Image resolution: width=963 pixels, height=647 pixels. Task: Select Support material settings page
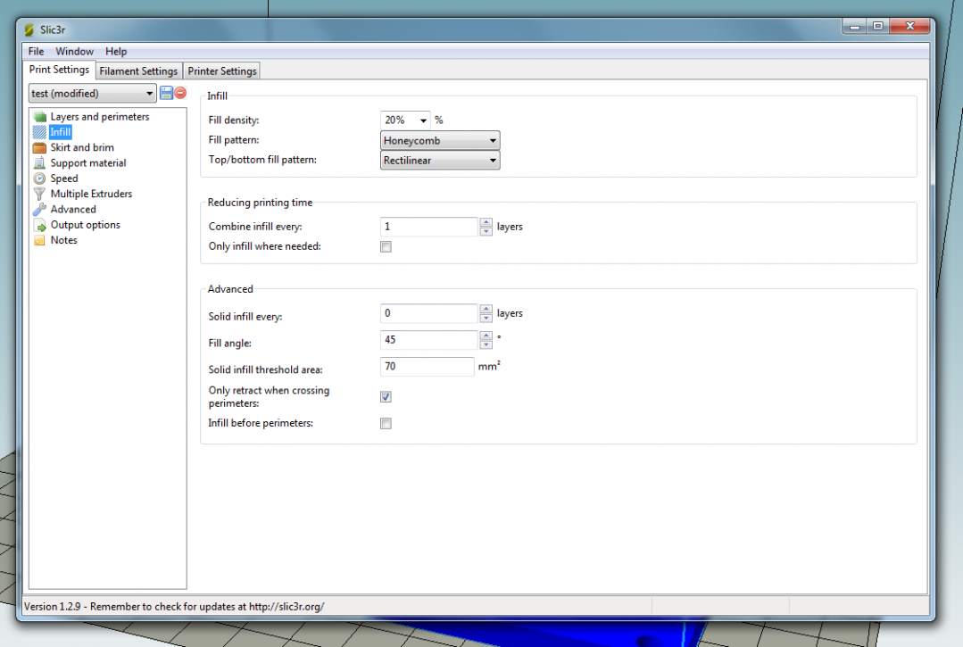click(x=88, y=162)
